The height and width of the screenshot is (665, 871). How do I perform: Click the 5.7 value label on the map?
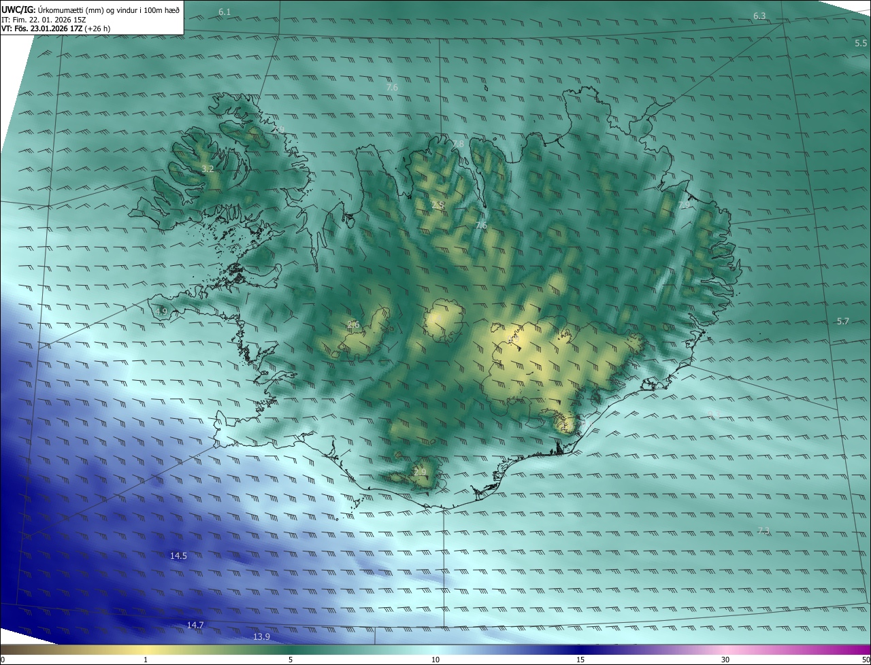[x=842, y=321]
